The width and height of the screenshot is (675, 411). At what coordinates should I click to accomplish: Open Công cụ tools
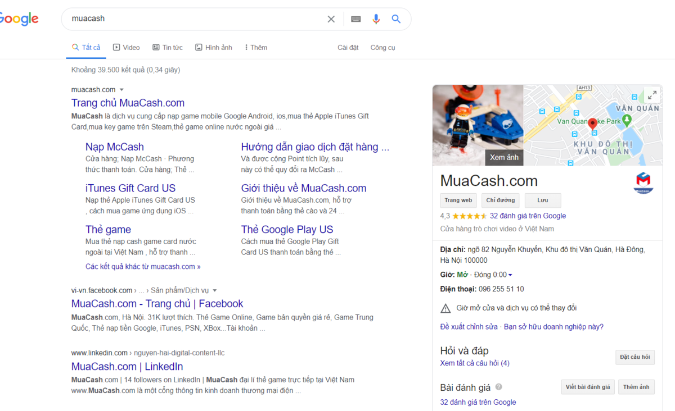382,48
